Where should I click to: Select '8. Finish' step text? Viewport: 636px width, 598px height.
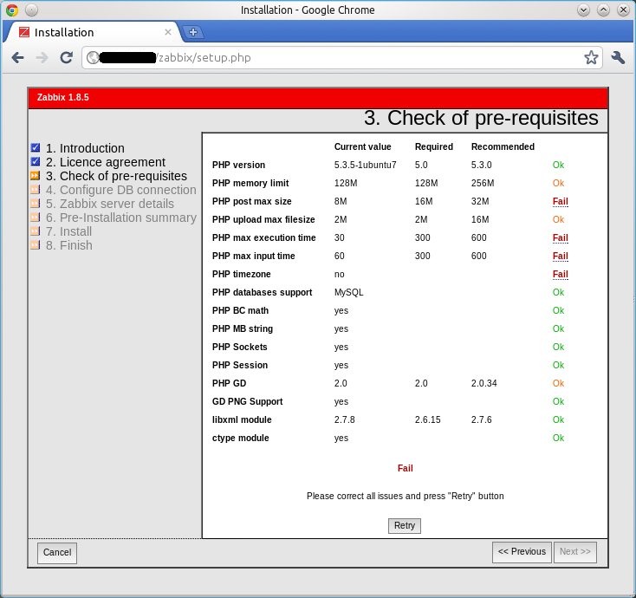(69, 245)
